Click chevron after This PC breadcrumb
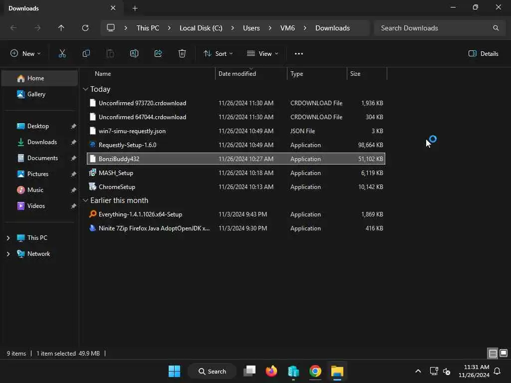511x383 pixels. (x=169, y=28)
